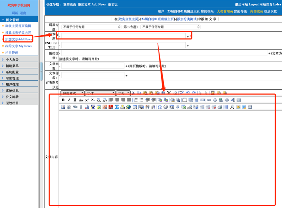Collapse the 图文管理 sidebar section
This screenshot has height=208, width=282.
click(x=12, y=20)
